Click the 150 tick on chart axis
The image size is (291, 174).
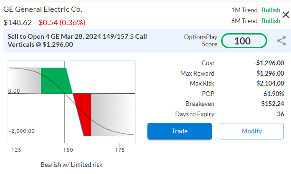click(x=68, y=150)
